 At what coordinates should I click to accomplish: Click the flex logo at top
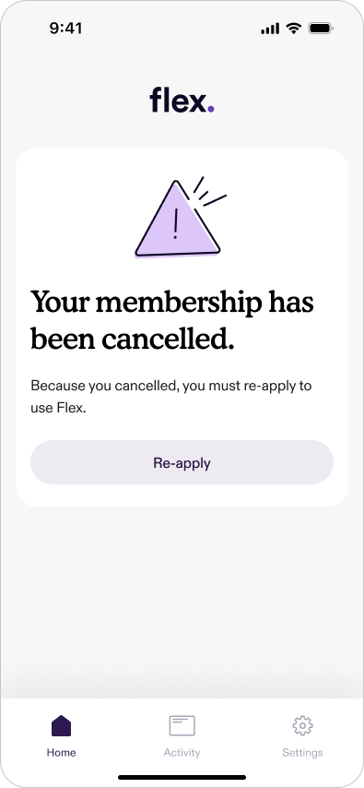pos(182,100)
